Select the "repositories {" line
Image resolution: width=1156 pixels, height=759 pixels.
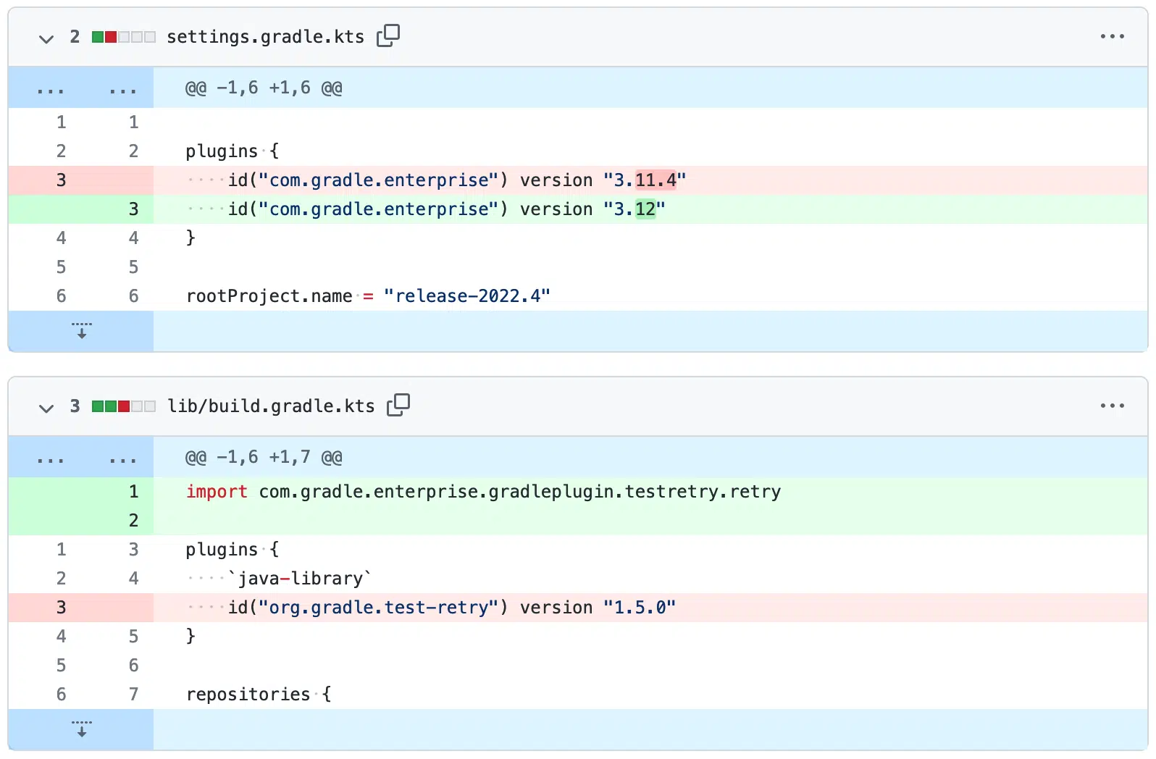(x=578, y=695)
